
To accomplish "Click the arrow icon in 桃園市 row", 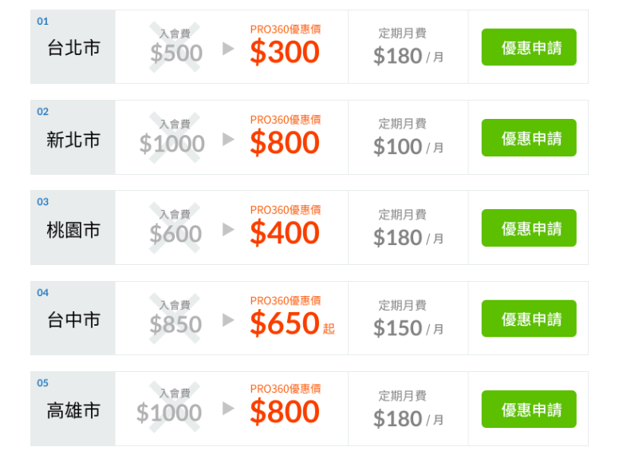I will pos(228,230).
